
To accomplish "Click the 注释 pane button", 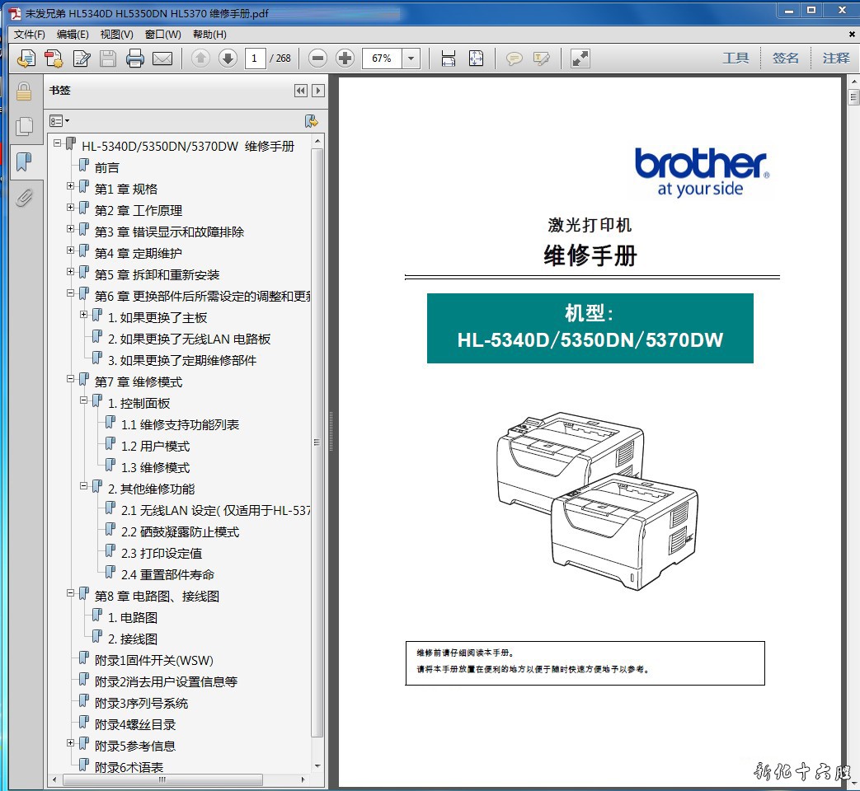I will 835,58.
